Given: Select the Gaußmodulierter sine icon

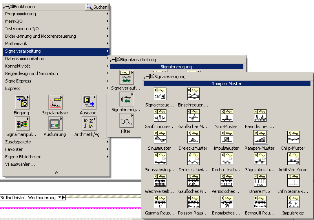Looking at the screenshot, I should pyautogui.click(x=160, y=116).
